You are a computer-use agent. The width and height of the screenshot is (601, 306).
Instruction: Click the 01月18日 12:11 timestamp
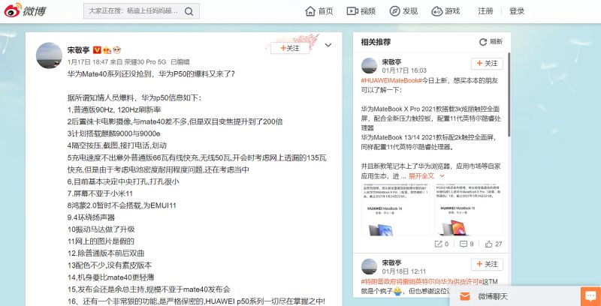point(404,271)
